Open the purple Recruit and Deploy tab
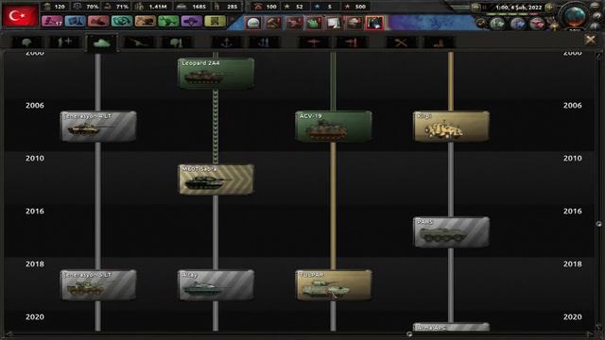This screenshot has width=605, height=340. point(191,21)
